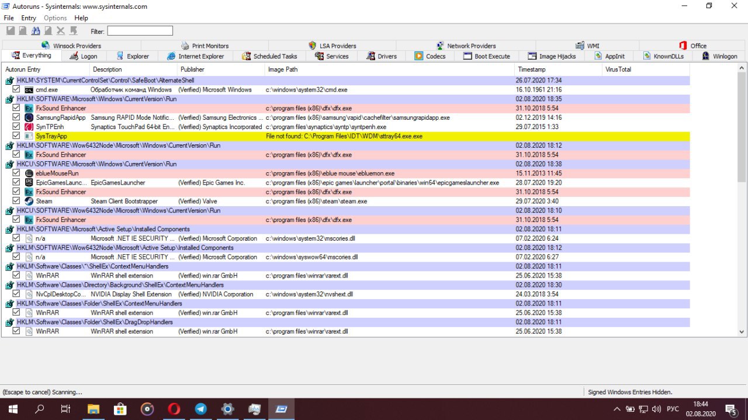Click the Jump to Entry toolbar icon
This screenshot has height=420, width=748.
(74, 30)
